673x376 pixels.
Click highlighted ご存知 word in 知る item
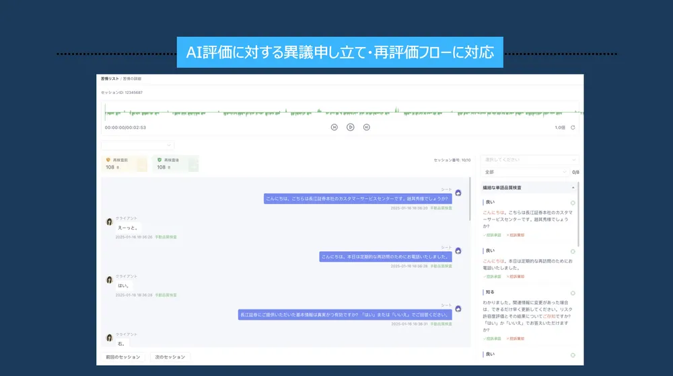549,316
